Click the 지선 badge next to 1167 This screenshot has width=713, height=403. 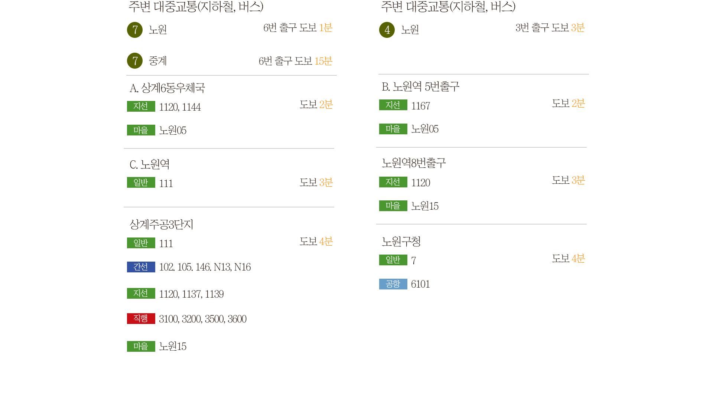393,105
